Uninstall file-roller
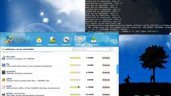171x96 pixels. pyautogui.click(x=106, y=58)
